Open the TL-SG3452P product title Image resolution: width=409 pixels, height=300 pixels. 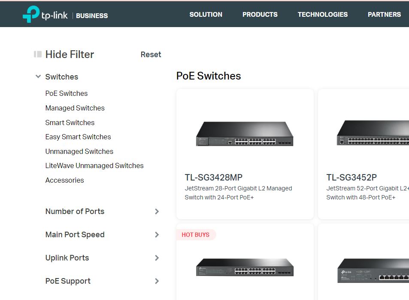coord(351,178)
